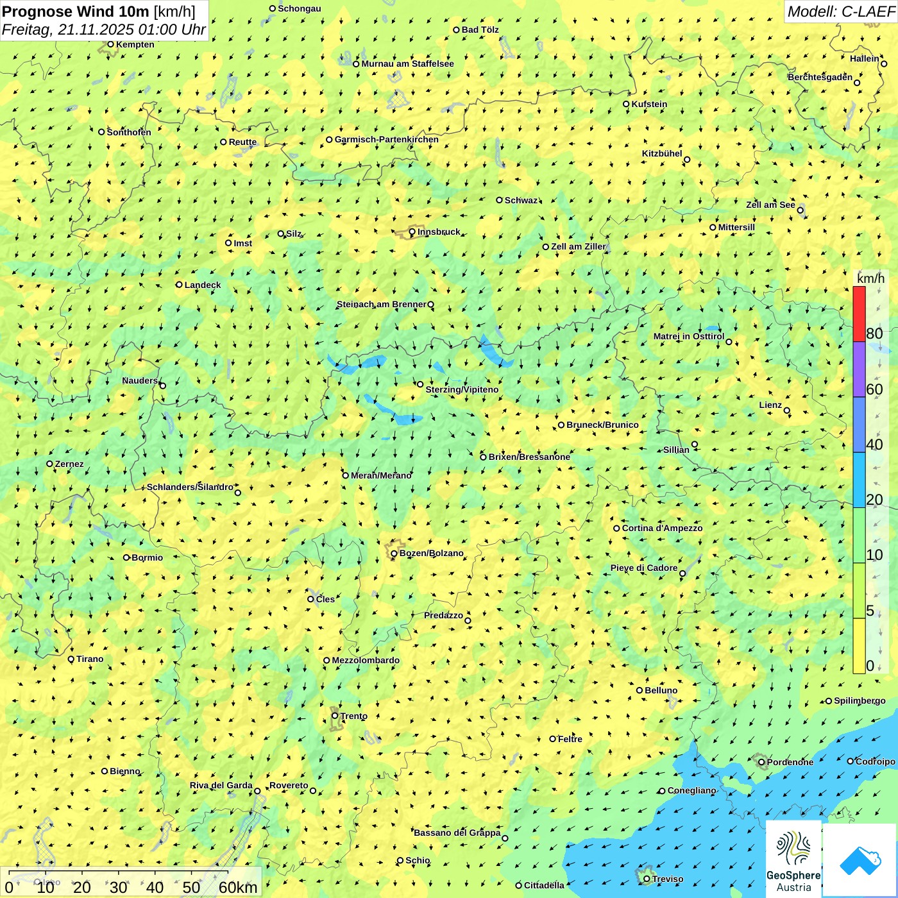
Task: Click the GeoSphere Austria logo
Action: (x=793, y=859)
